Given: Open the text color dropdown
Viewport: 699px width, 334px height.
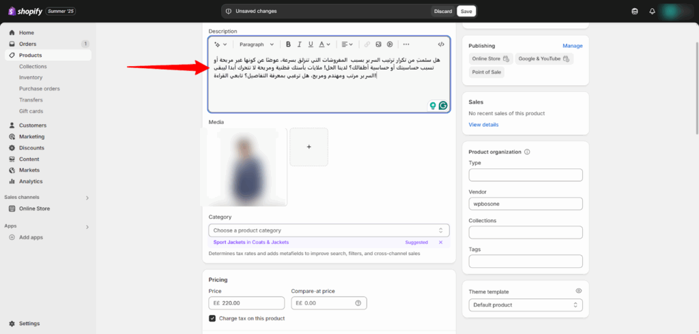Looking at the screenshot, I should 325,44.
